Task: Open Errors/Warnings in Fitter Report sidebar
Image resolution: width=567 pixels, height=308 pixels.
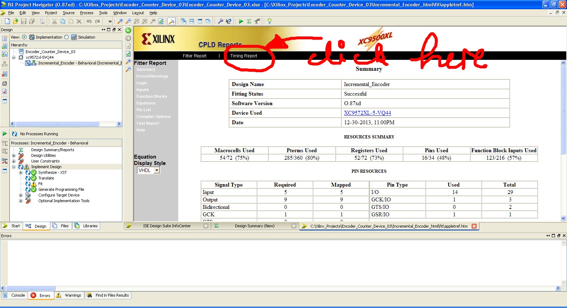Action: (152, 76)
